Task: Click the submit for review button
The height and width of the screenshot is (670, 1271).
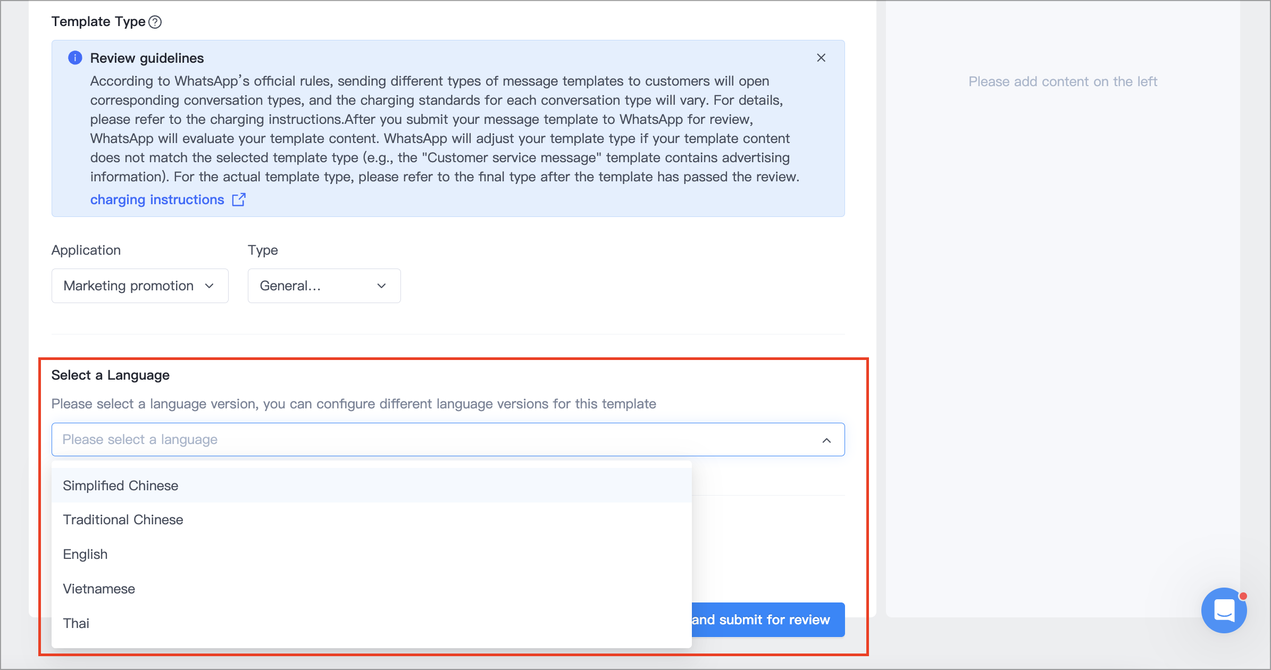Action: (x=768, y=619)
